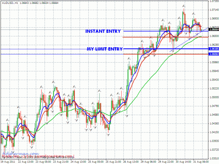Viewport: 219px width, 164px height.
Task: Click price axis value 1.05220
Action: (x=214, y=88)
